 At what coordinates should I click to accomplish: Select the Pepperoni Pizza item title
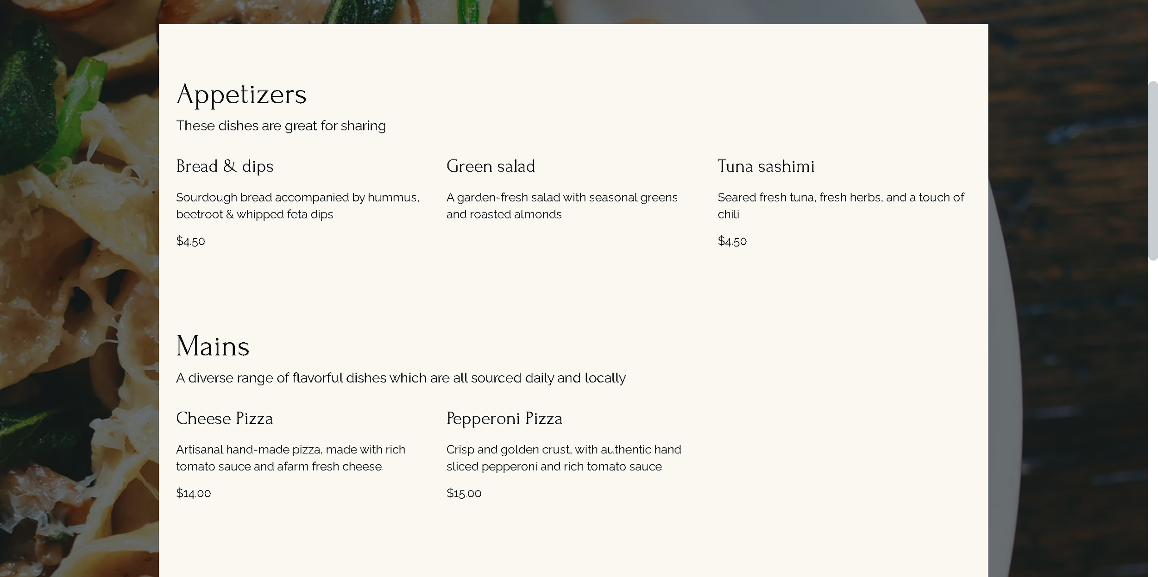(504, 419)
